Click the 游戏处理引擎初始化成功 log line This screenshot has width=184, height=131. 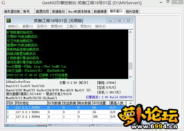[x=26, y=62]
